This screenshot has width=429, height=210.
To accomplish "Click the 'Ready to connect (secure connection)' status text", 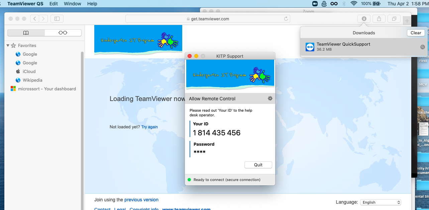I will (x=227, y=180).
